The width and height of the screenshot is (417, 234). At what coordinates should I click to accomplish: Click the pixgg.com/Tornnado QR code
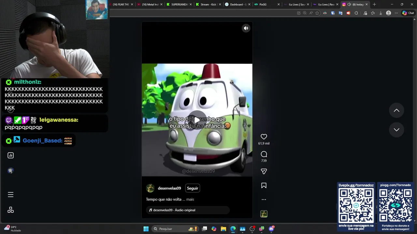(x=395, y=206)
